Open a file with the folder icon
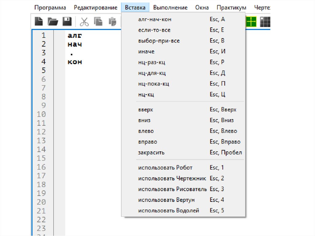The image size is (315, 236). tap(53, 21)
